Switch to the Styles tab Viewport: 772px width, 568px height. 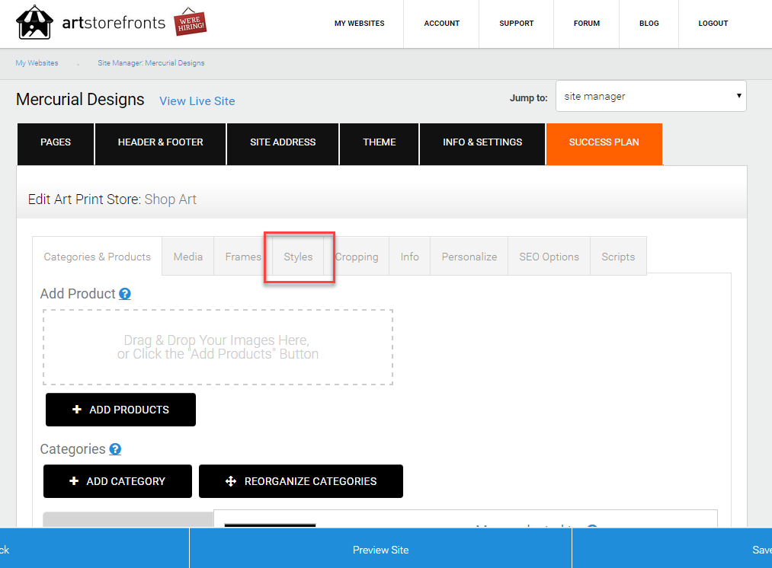pos(298,257)
